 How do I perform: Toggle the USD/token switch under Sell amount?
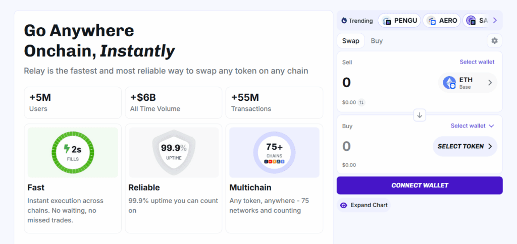click(361, 102)
